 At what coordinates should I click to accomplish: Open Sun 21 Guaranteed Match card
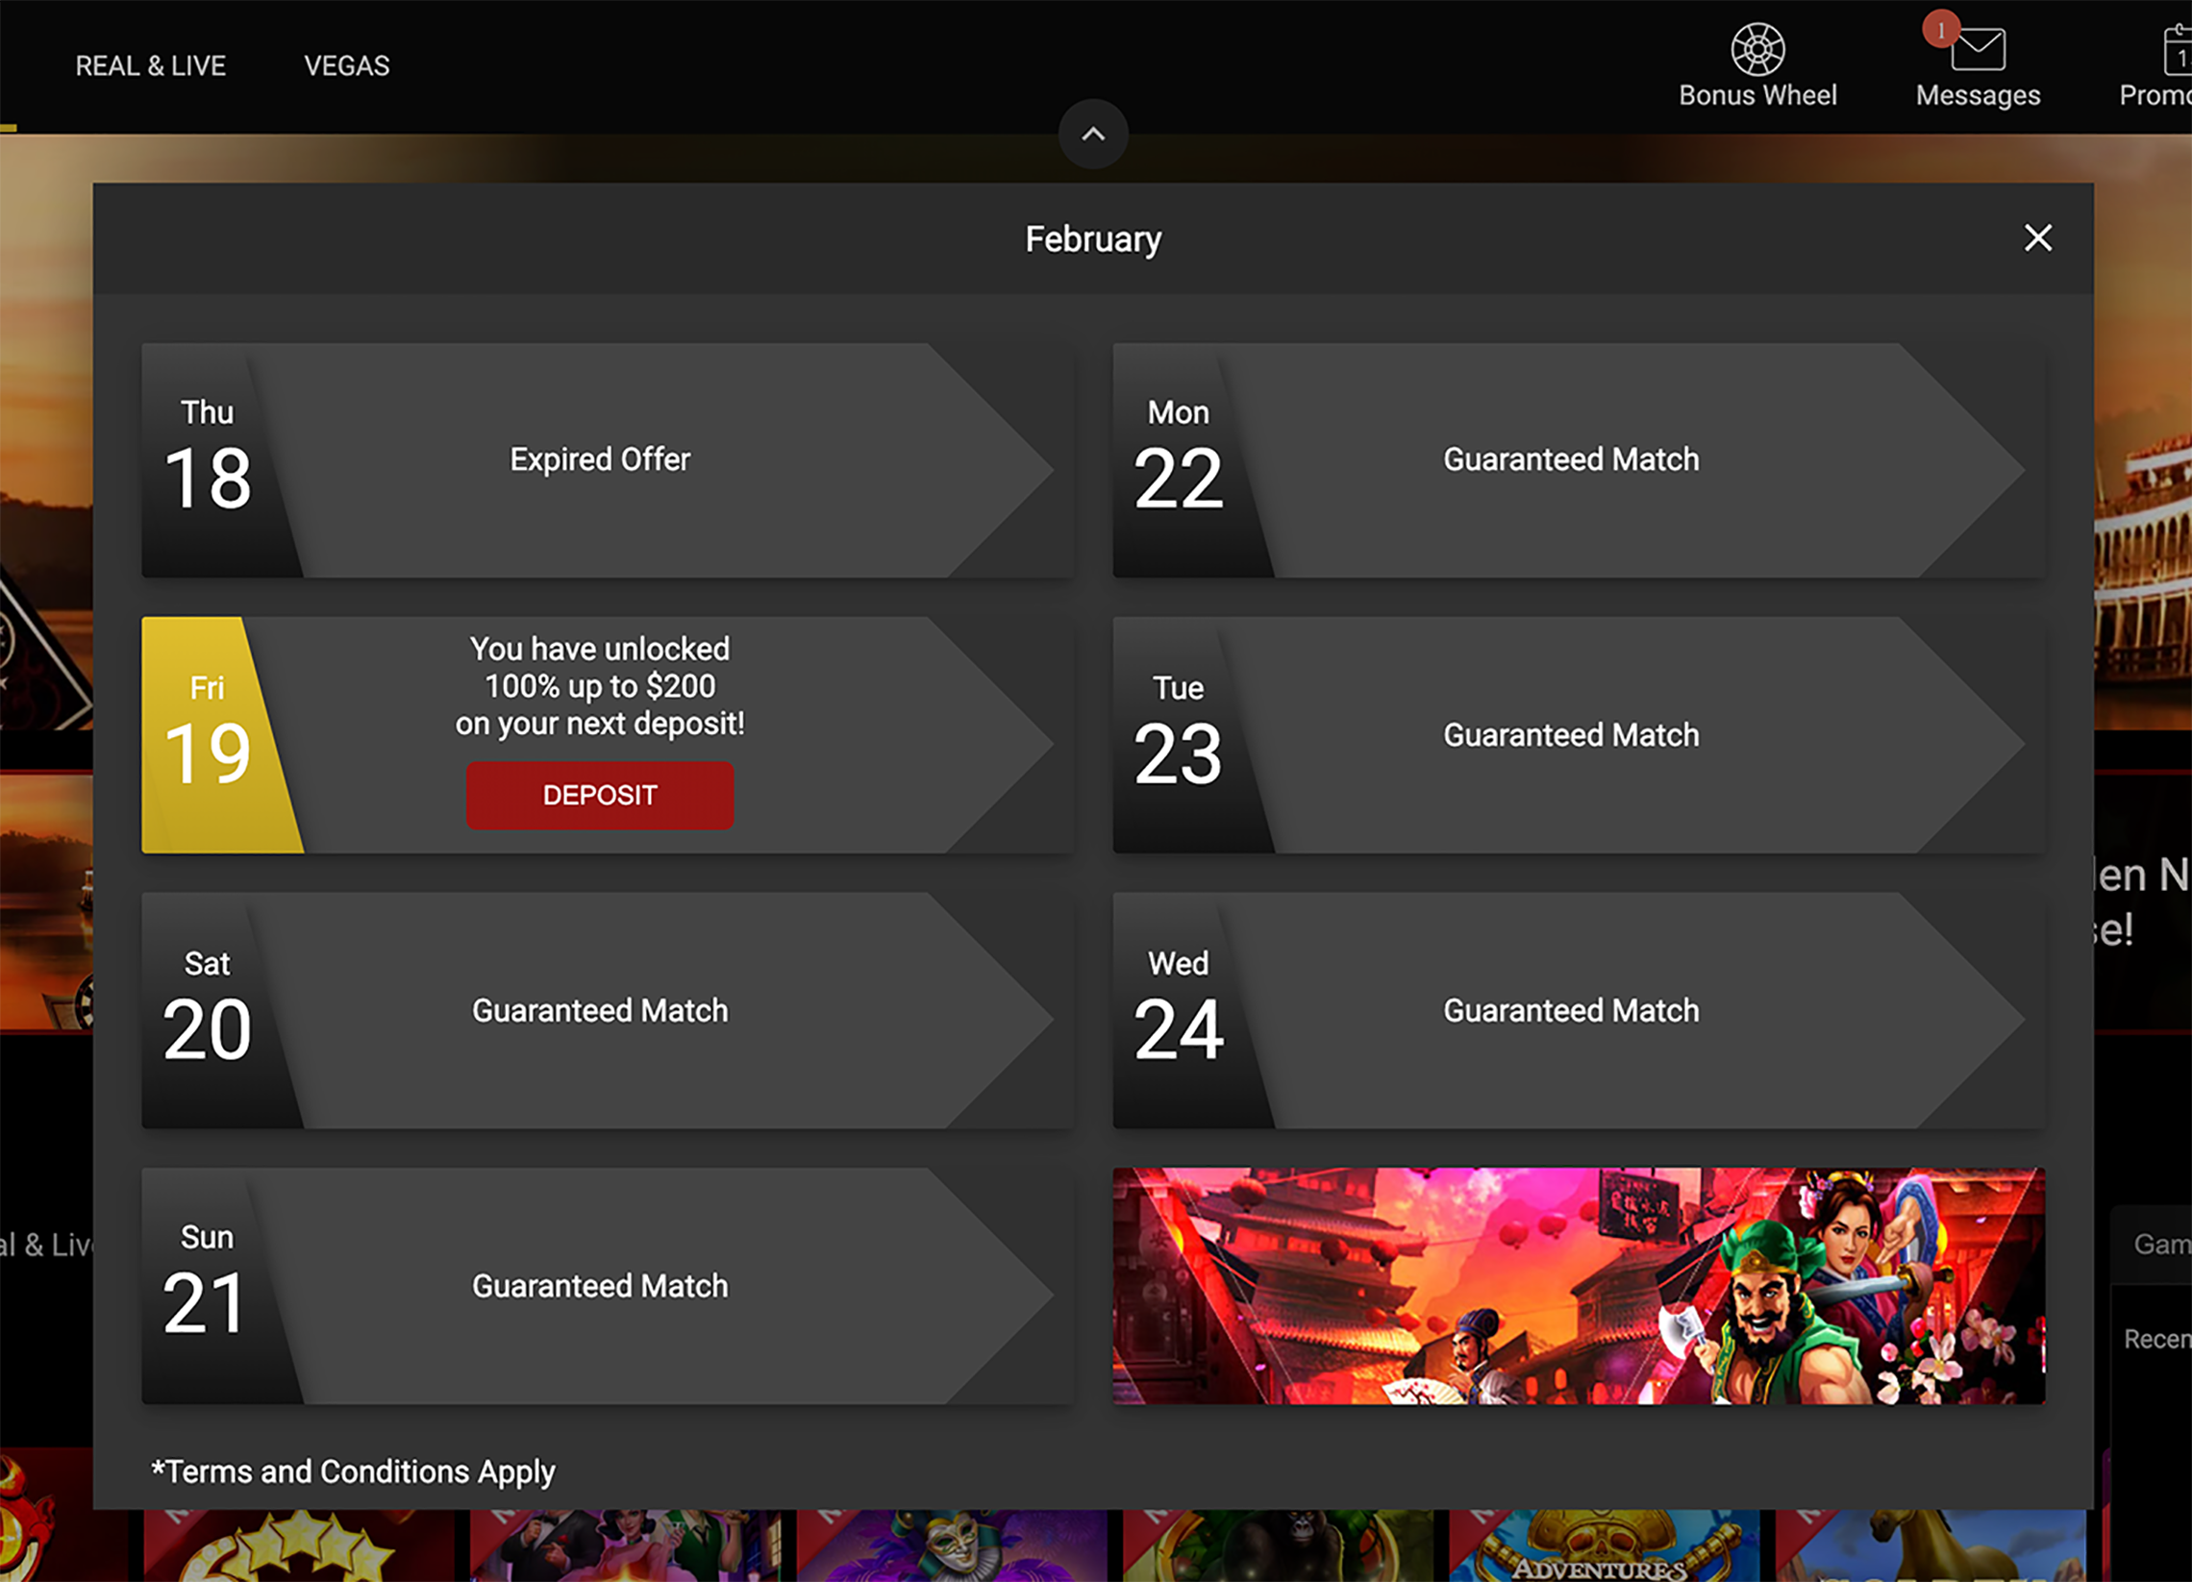(x=597, y=1285)
